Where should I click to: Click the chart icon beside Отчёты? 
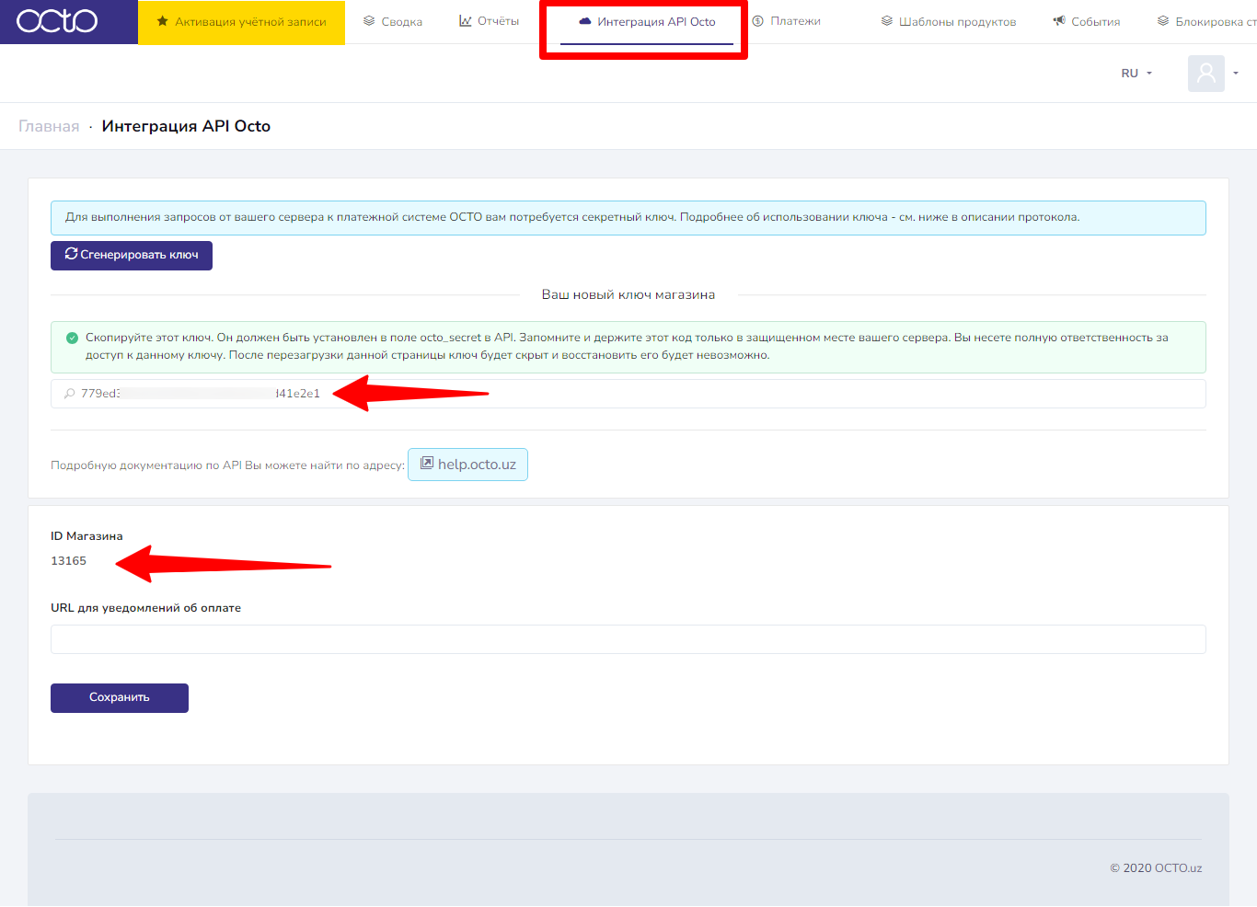pos(466,21)
